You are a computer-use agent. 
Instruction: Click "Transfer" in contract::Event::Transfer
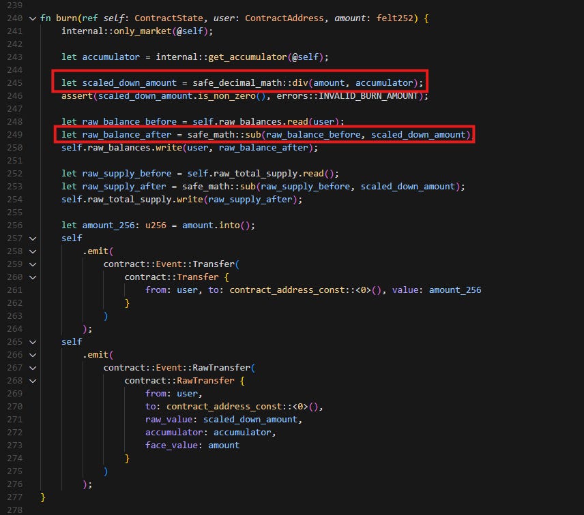[x=214, y=264]
